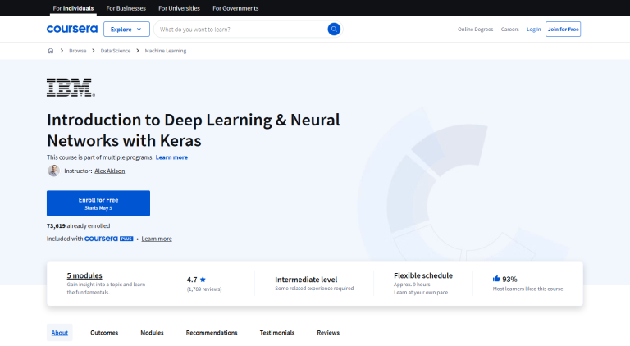Image resolution: width=630 pixels, height=346 pixels.
Task: Click the star icon next to 4.7
Action: (203, 280)
